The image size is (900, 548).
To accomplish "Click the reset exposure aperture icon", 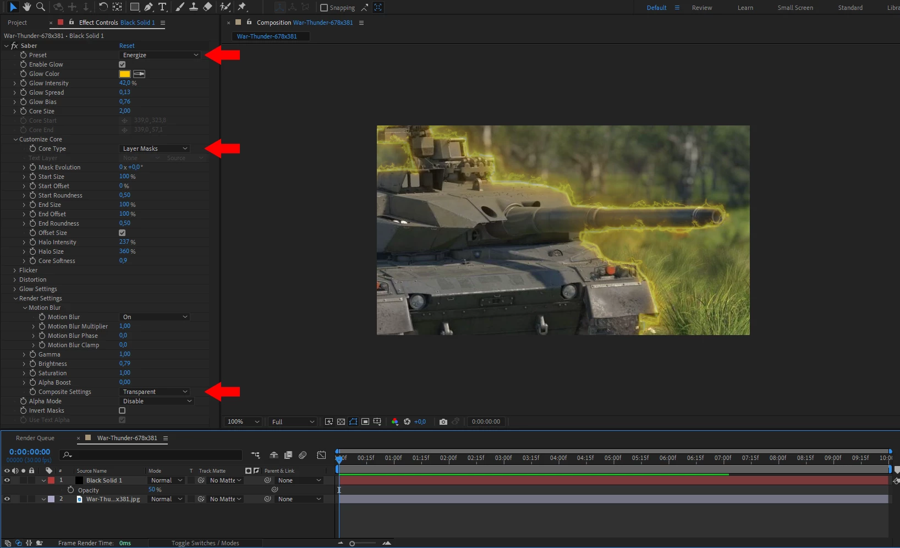I will coord(407,422).
